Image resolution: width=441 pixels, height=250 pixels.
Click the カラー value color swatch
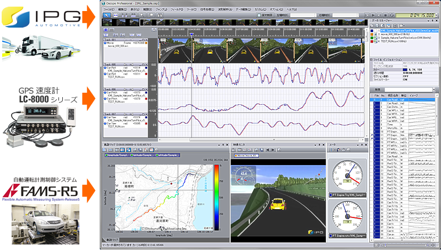point(405,70)
